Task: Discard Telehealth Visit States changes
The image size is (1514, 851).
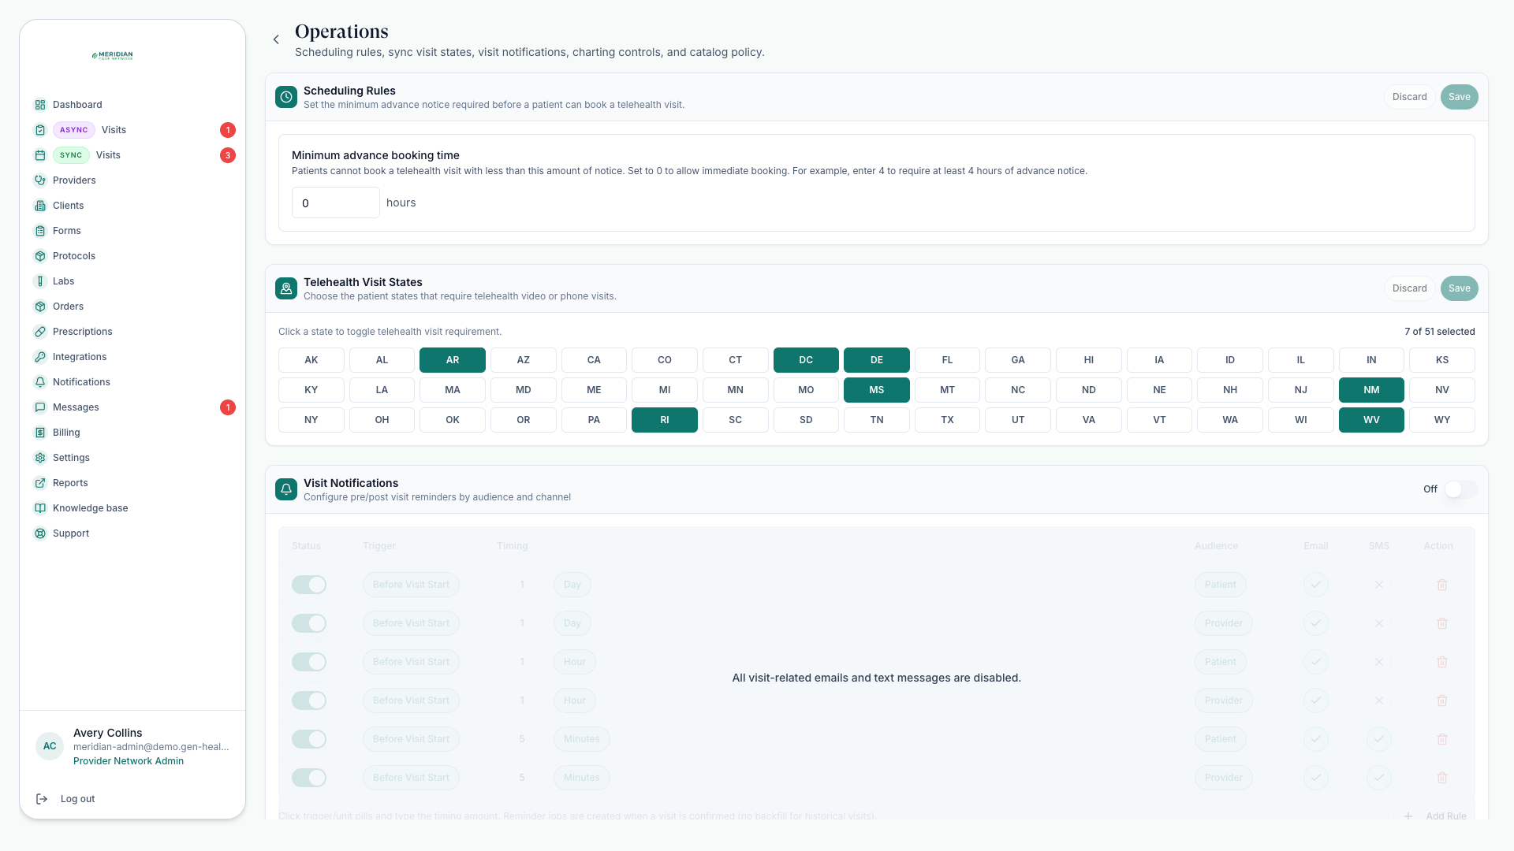Action: click(x=1409, y=288)
